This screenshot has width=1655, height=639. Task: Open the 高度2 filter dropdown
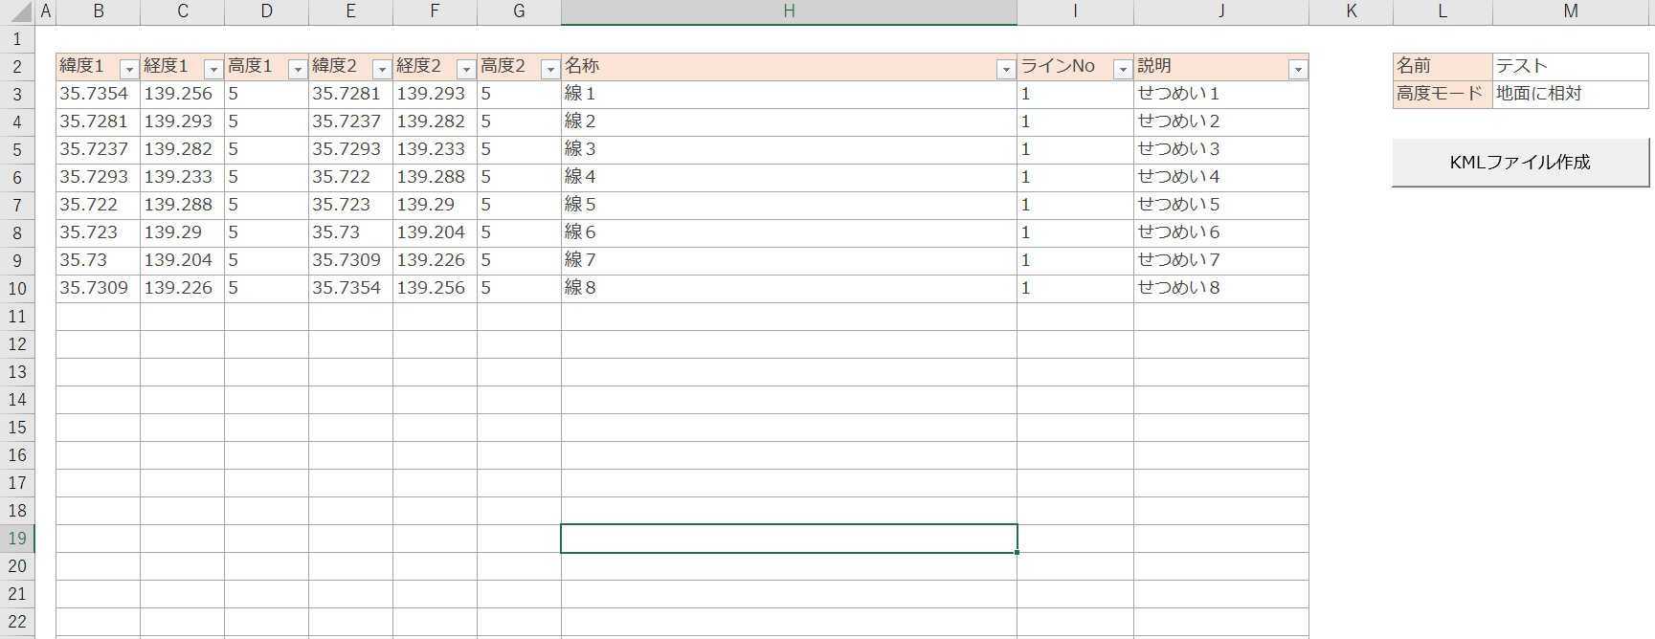tap(550, 69)
